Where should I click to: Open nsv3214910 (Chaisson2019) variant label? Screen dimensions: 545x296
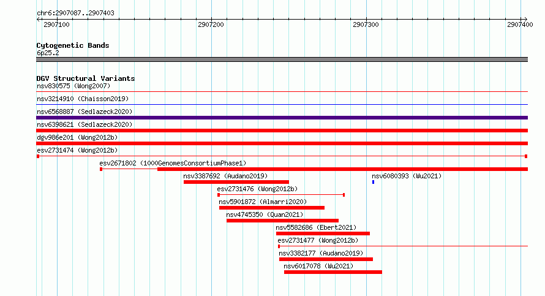point(83,99)
